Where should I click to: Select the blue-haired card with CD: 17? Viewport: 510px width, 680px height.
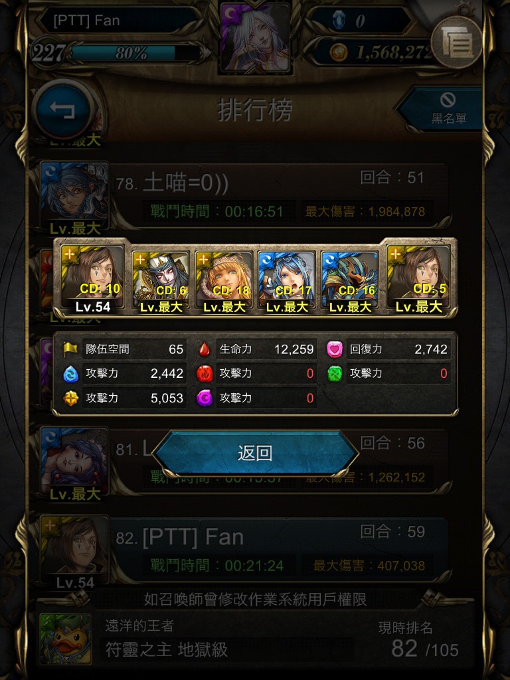(287, 281)
